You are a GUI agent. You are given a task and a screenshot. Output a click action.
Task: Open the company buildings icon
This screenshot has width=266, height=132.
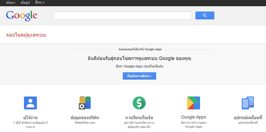tap(85, 103)
